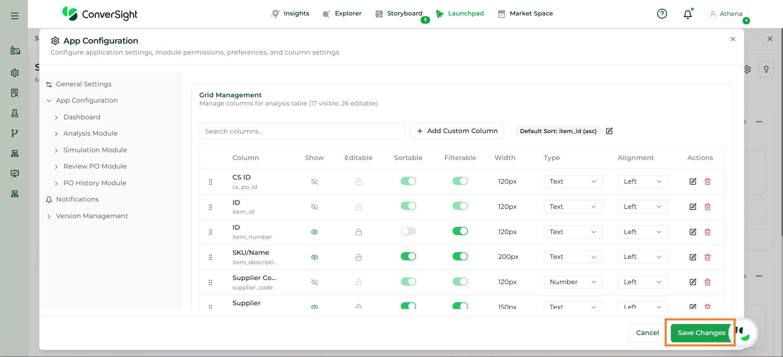The width and height of the screenshot is (783, 357).
Task: Click the Search columns input field
Action: pyautogui.click(x=302, y=131)
